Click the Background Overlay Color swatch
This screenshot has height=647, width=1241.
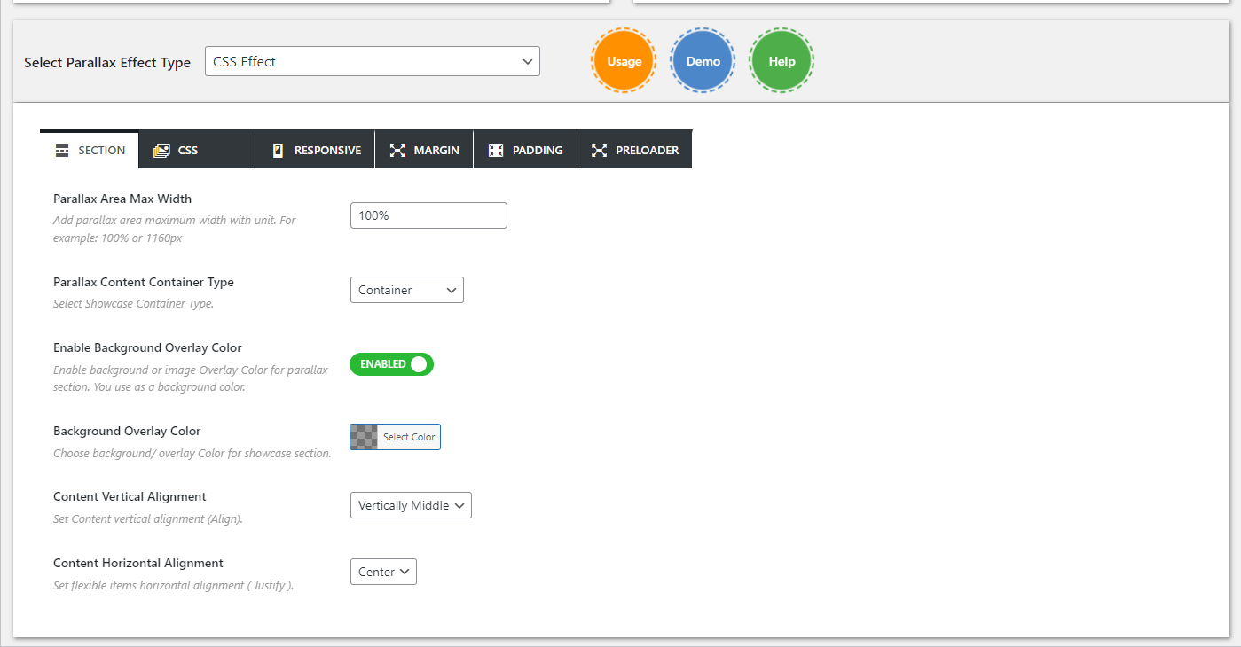(x=365, y=437)
